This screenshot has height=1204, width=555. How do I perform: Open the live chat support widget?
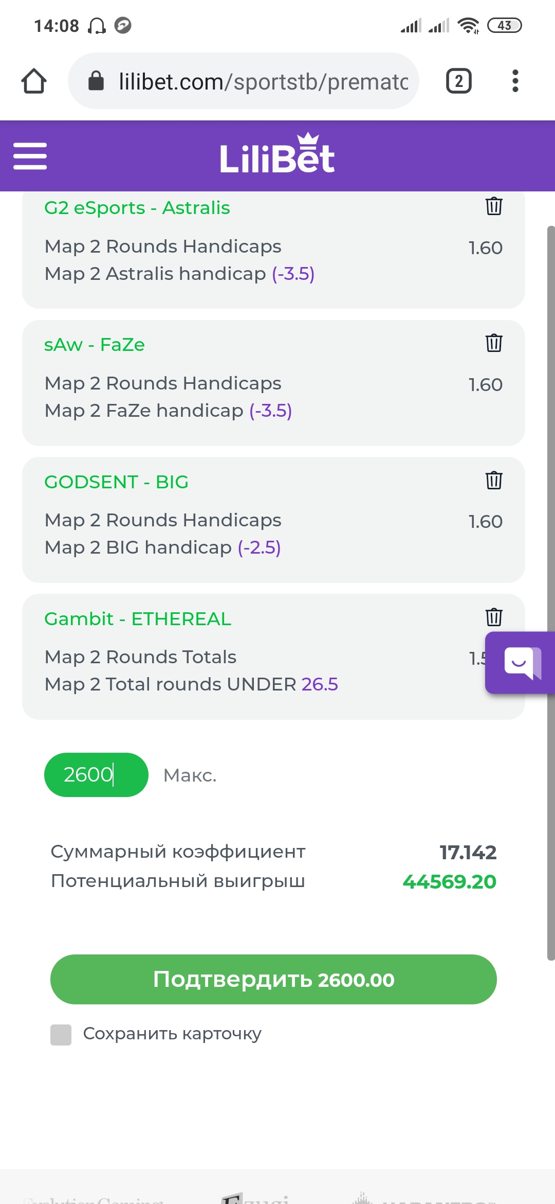[521, 663]
